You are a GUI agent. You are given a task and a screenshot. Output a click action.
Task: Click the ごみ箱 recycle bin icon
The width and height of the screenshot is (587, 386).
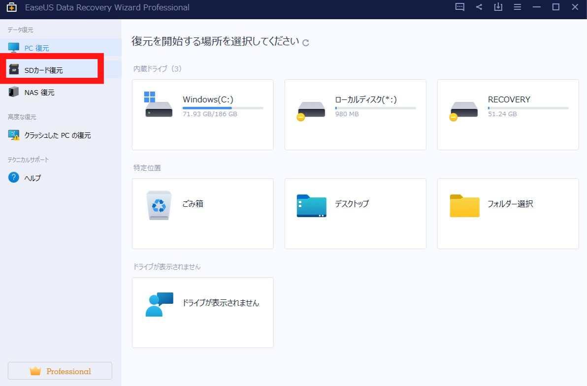[159, 205]
